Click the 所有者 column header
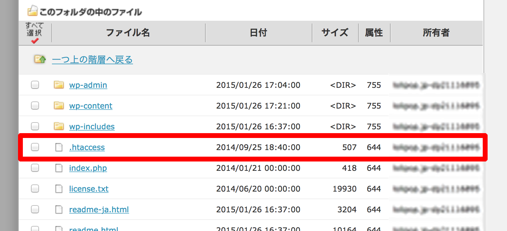 [436, 33]
